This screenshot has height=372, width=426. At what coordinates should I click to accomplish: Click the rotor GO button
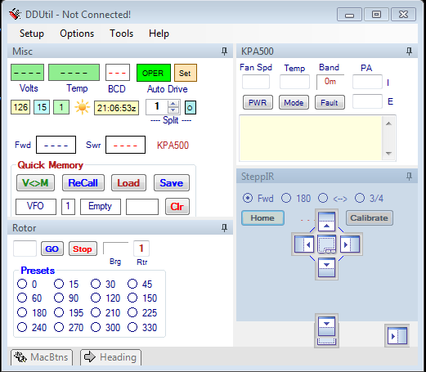point(52,249)
